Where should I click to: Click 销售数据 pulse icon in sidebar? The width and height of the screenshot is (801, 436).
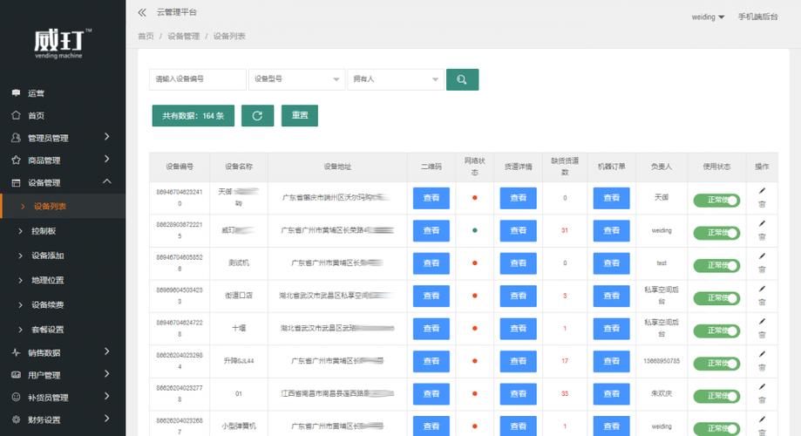click(16, 352)
